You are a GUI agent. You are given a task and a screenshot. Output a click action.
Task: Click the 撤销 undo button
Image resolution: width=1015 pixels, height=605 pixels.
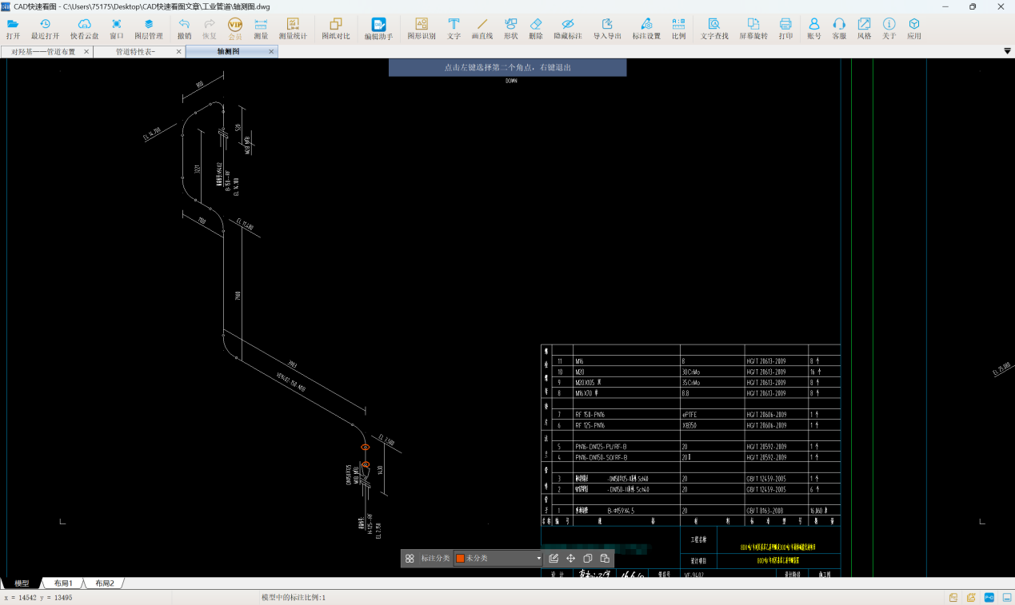click(x=184, y=29)
